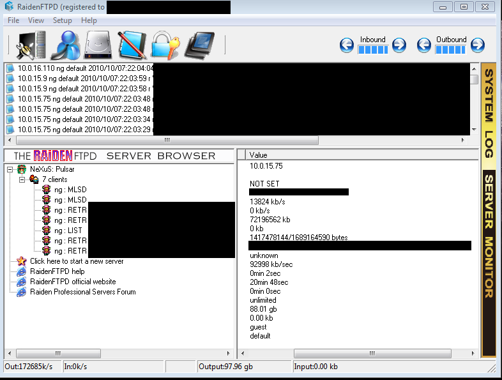Open RaidenFTPD official website link

click(72, 282)
